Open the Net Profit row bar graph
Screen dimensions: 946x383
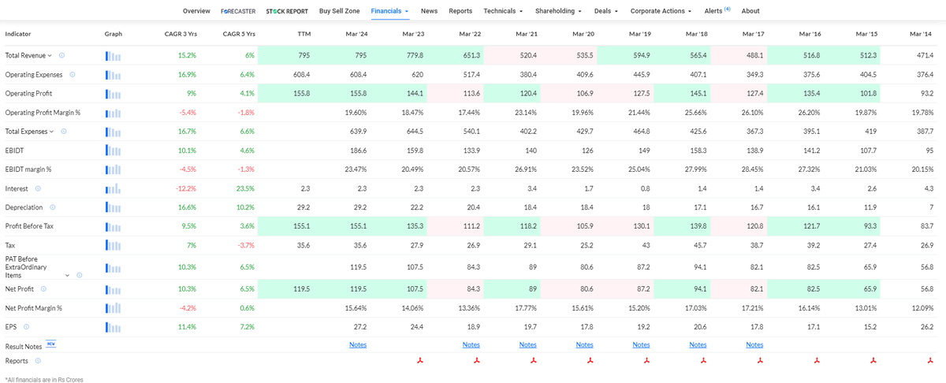coord(113,289)
